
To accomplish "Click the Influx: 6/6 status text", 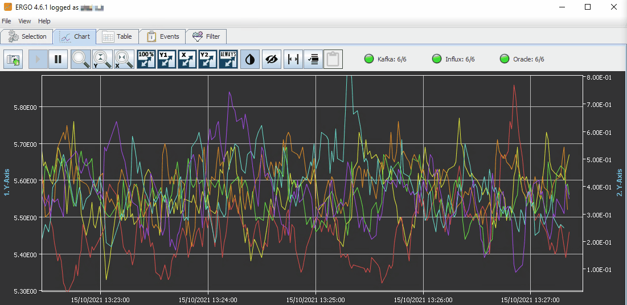I will [460, 59].
